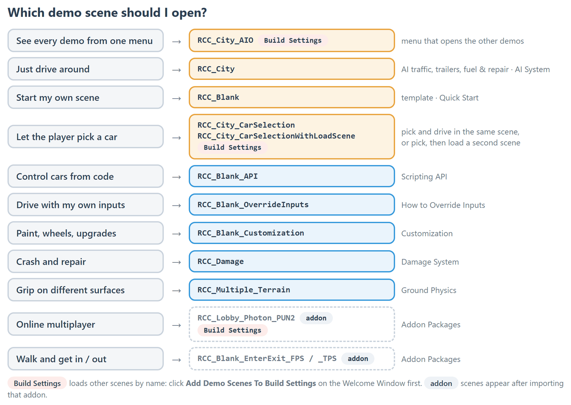Viewport: 571px width, 405px height.
Task: Open the RCC_Blank_OverrideInputs scene card
Action: (292, 205)
